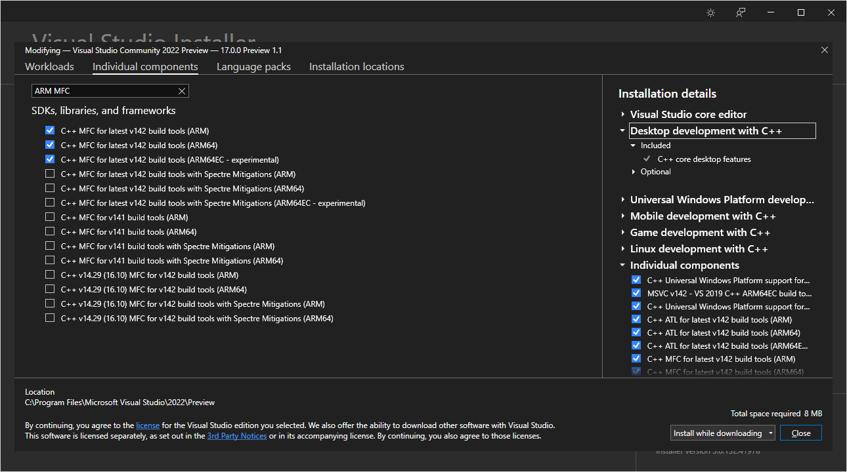Collapse Desktop development with C++ section
The width and height of the screenshot is (847, 472).
coord(622,131)
